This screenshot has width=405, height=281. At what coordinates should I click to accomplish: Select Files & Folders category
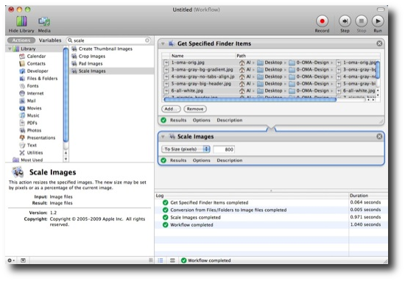(x=42, y=79)
